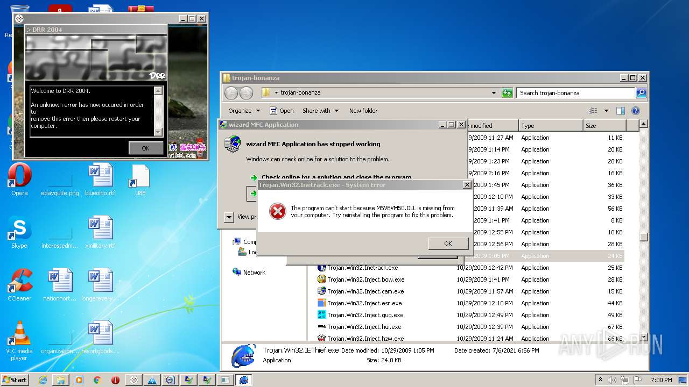The height and width of the screenshot is (387, 689).
Task: Click the media player icon in taskbar
Action: tap(79, 380)
